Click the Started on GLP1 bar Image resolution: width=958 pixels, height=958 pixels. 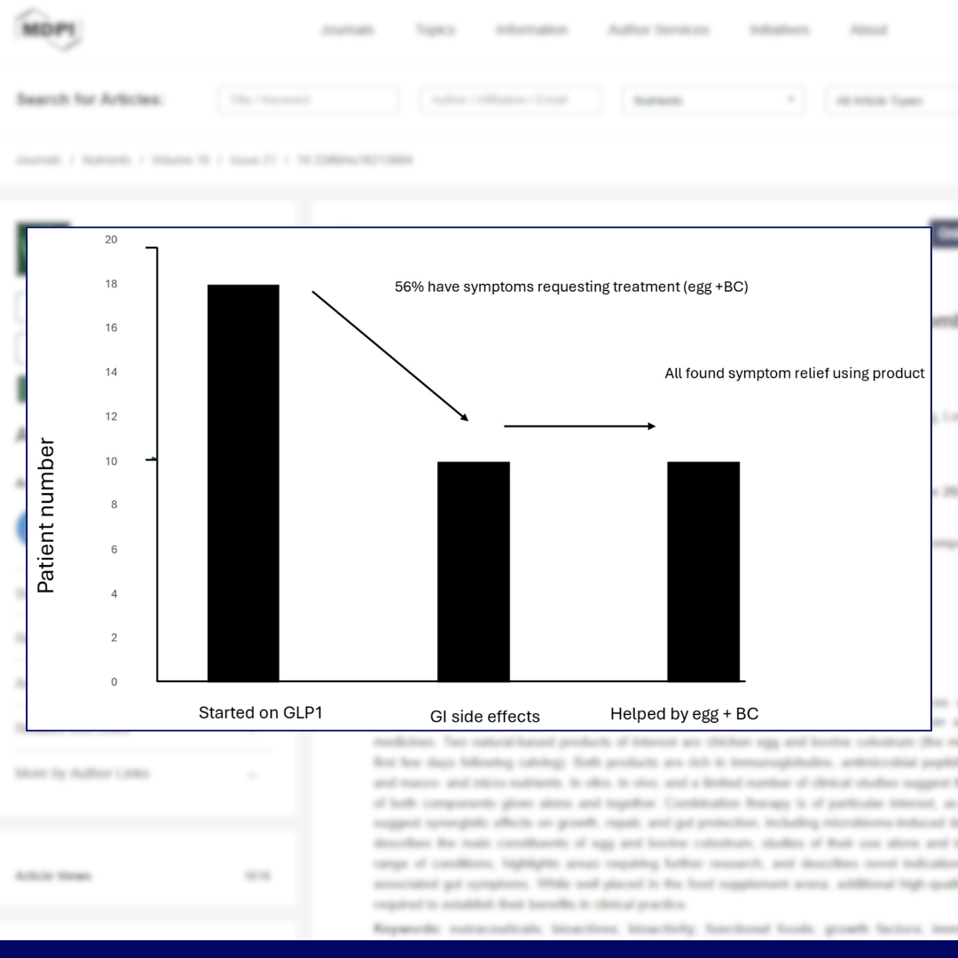(x=243, y=483)
